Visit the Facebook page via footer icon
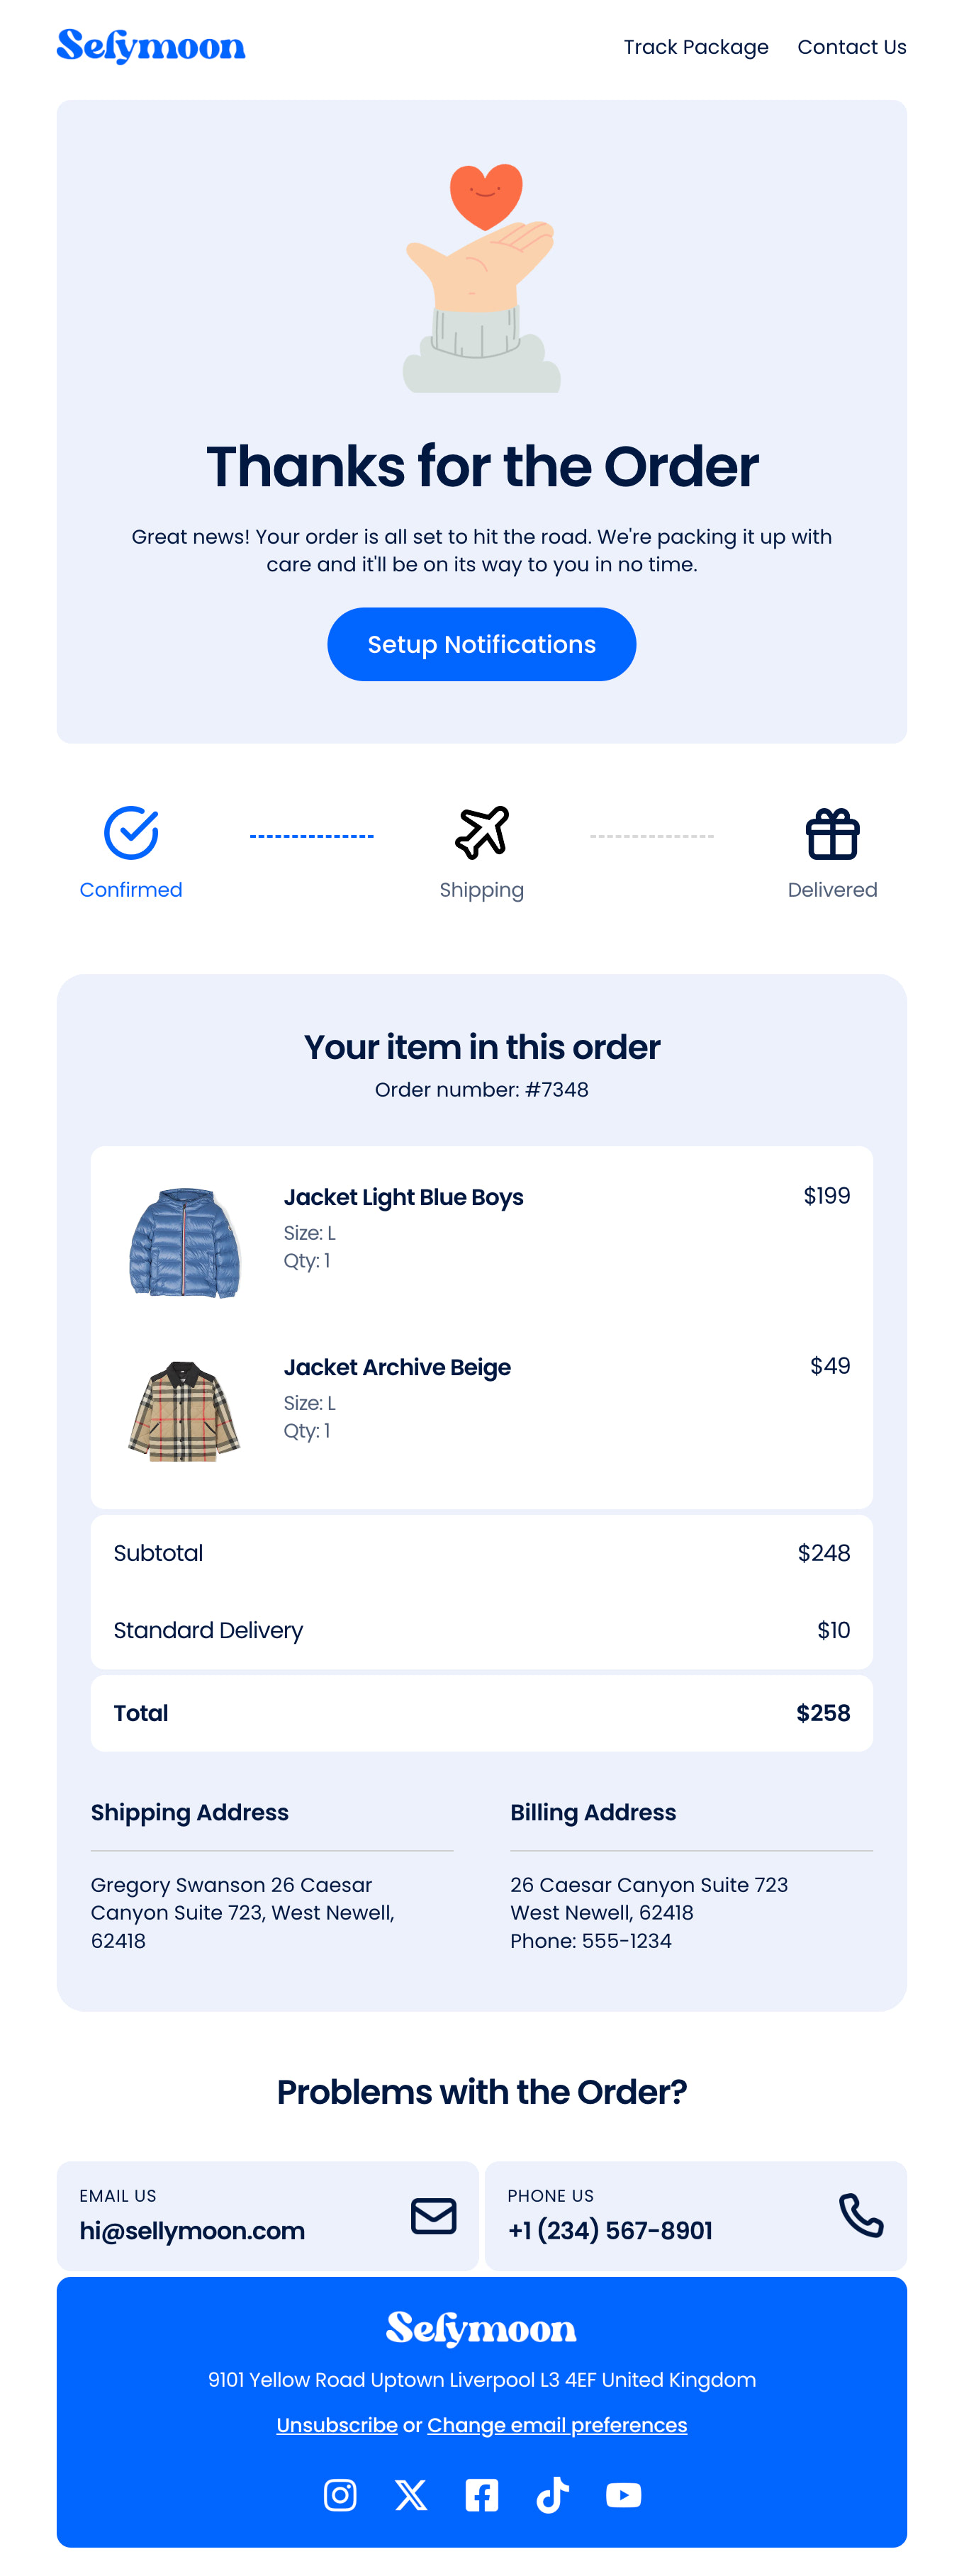This screenshot has width=964, height=2576. click(482, 2495)
